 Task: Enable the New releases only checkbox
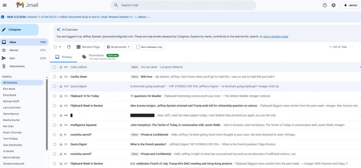point(138,47)
